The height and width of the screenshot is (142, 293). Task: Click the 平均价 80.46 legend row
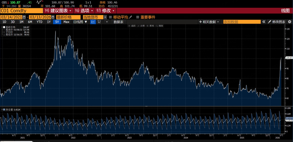point(17,32)
